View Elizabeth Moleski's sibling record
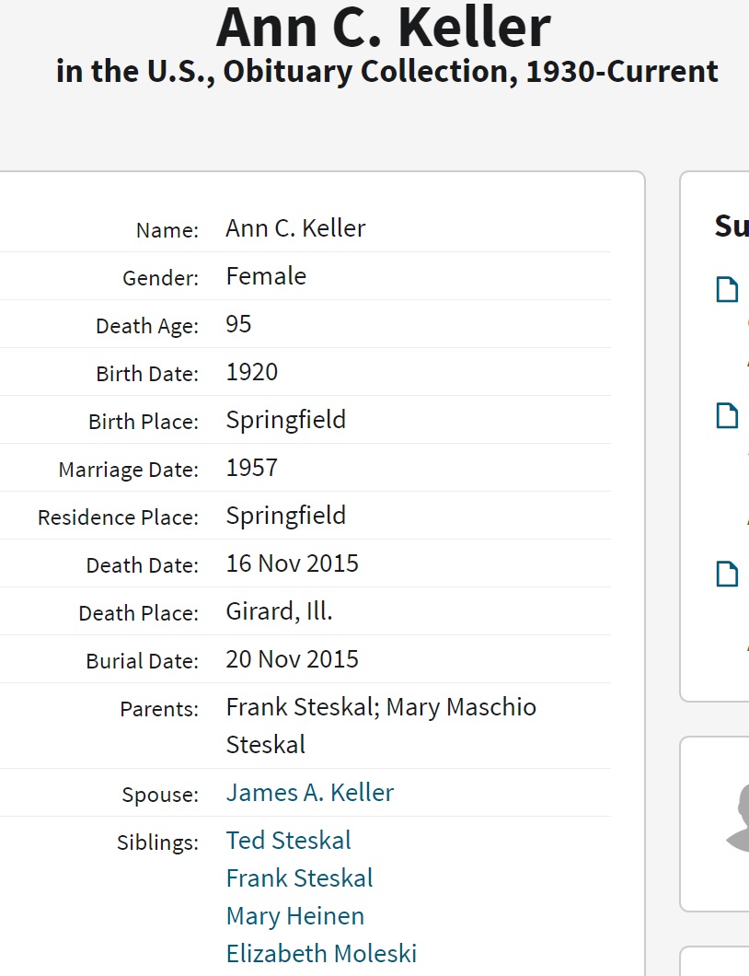 pyautogui.click(x=321, y=954)
